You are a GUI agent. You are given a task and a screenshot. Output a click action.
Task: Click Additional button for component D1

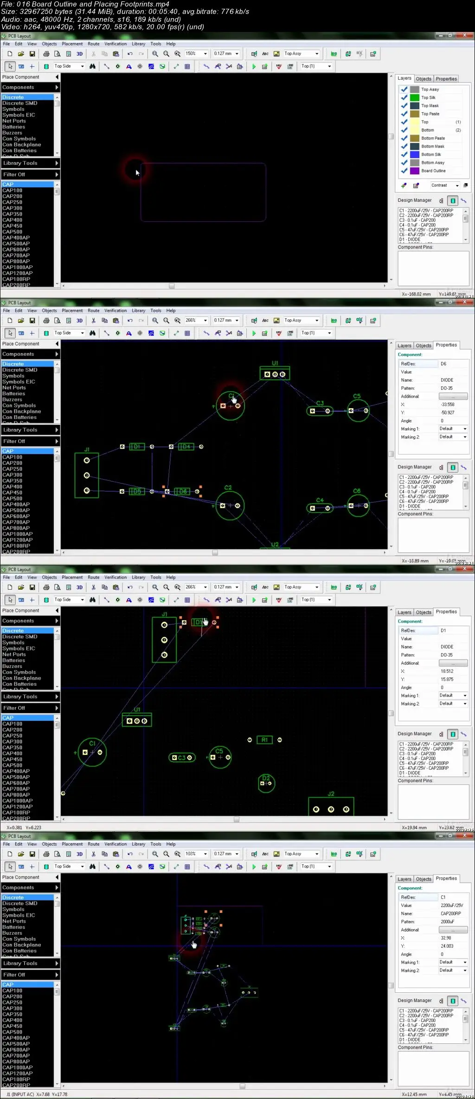pyautogui.click(x=453, y=663)
